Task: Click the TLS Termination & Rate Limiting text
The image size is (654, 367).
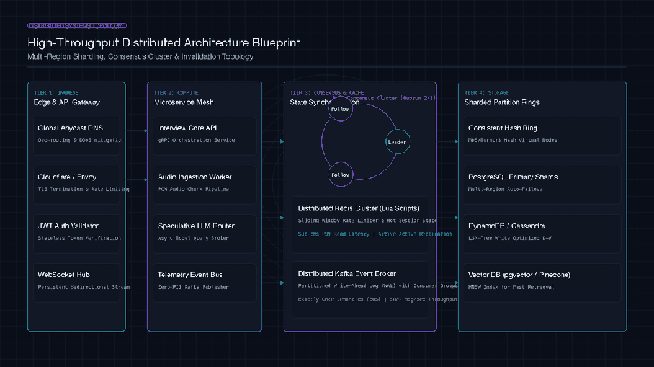Action: (84, 189)
